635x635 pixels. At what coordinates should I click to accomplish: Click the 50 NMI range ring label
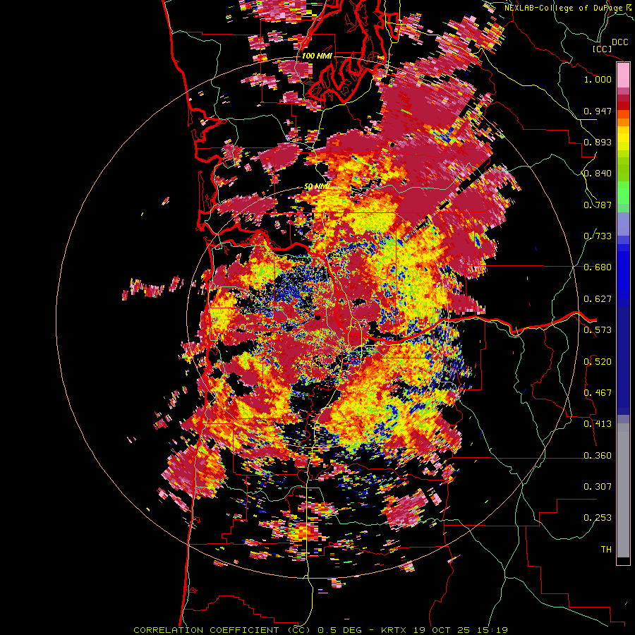(316, 187)
